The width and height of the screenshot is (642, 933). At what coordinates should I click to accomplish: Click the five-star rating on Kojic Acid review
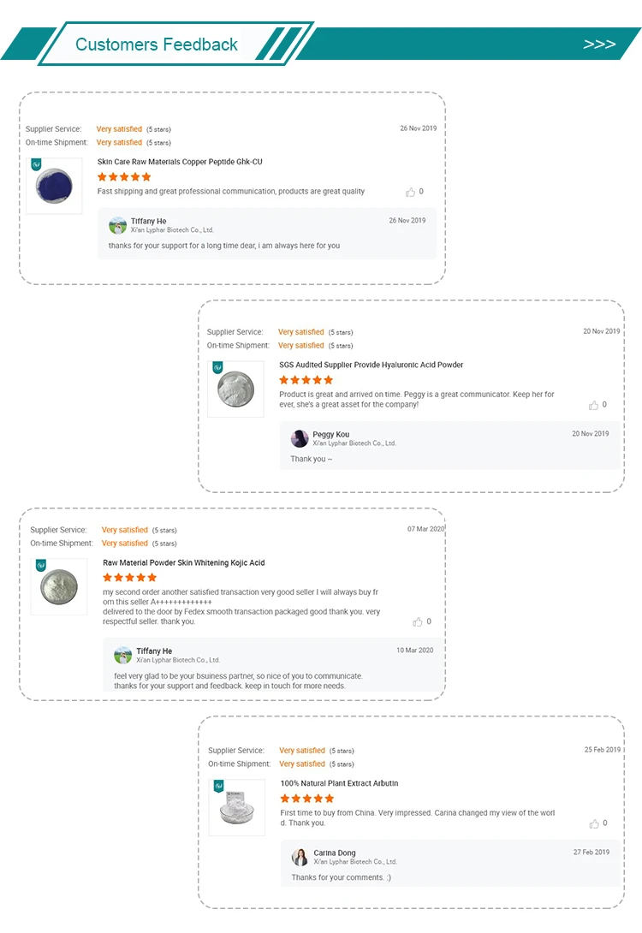[x=130, y=577]
